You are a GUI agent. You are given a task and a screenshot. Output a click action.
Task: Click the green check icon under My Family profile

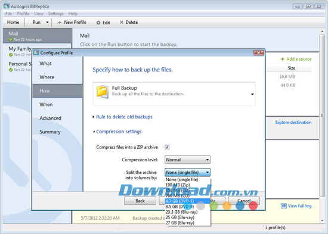point(11,55)
